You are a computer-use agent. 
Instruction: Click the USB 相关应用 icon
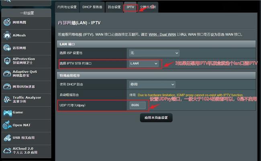point(7,138)
